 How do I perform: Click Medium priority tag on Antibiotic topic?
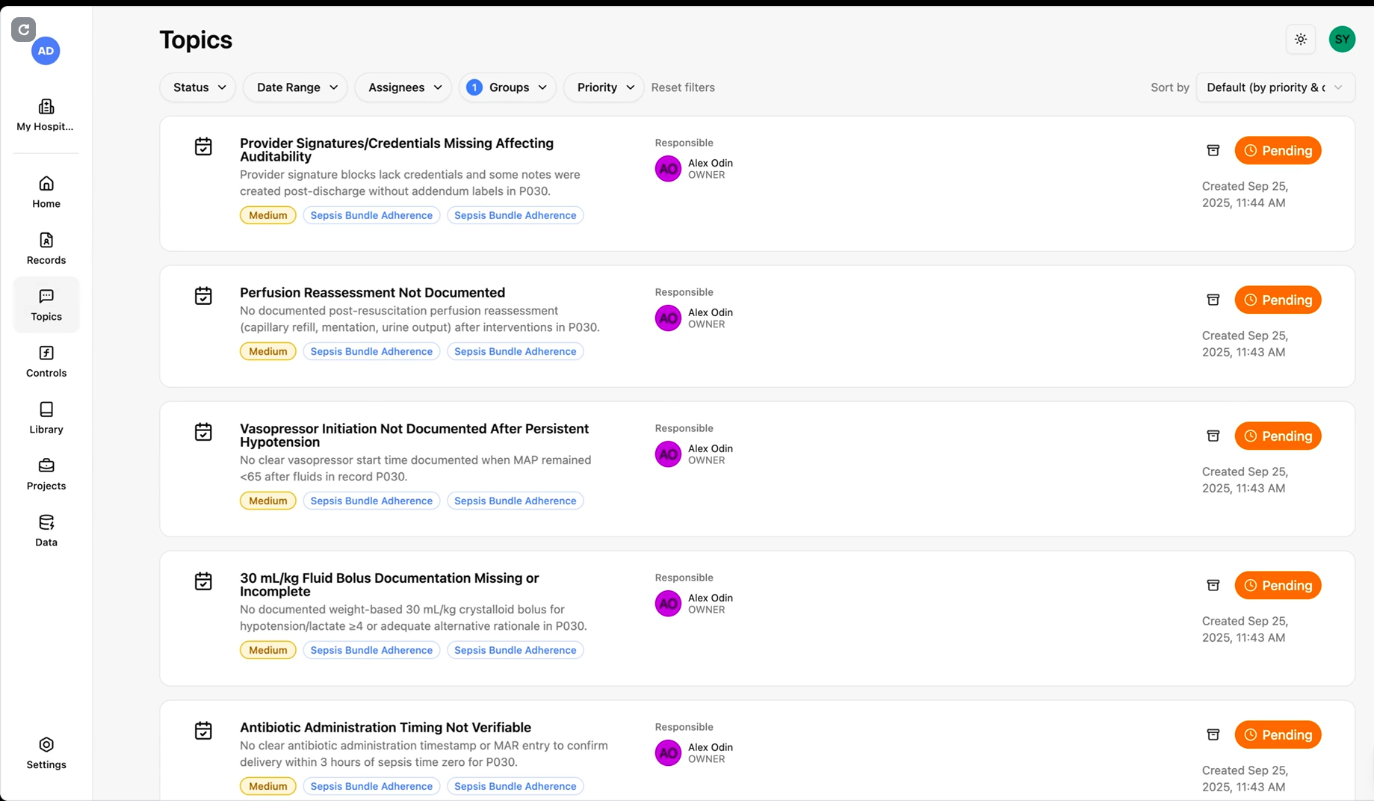(267, 786)
